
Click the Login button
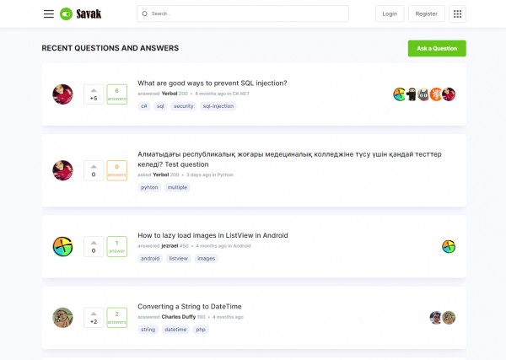[390, 14]
